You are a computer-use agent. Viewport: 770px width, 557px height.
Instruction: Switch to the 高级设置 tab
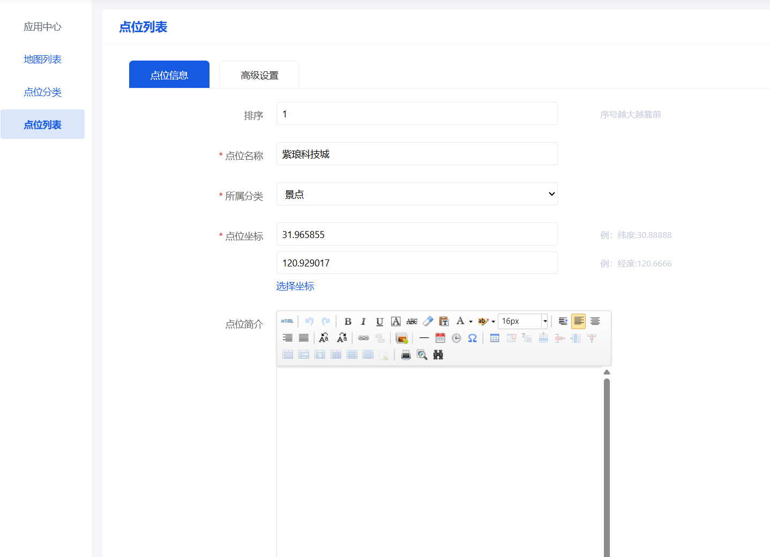tap(259, 75)
